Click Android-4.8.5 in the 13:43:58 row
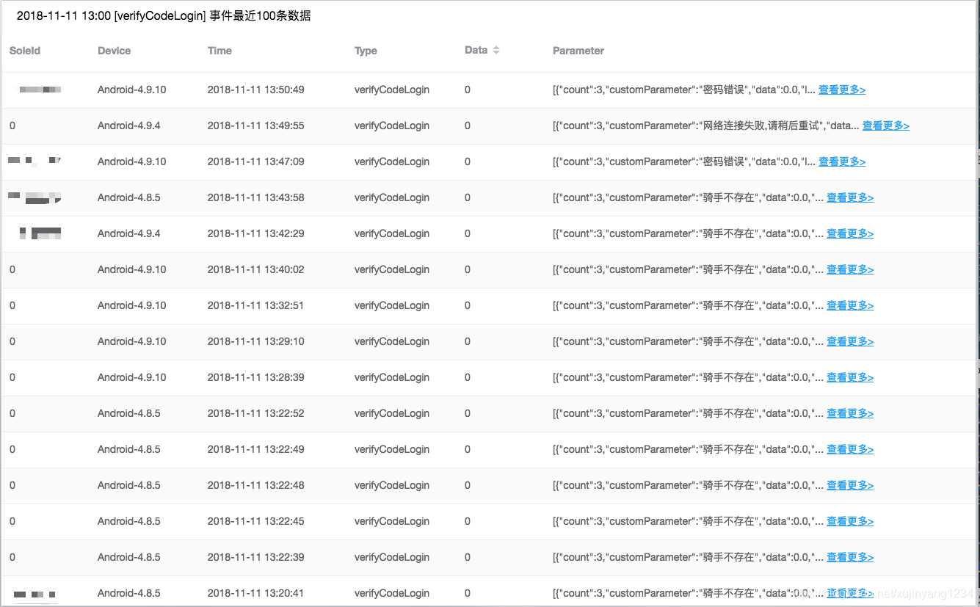The height and width of the screenshot is (607, 980). click(129, 197)
